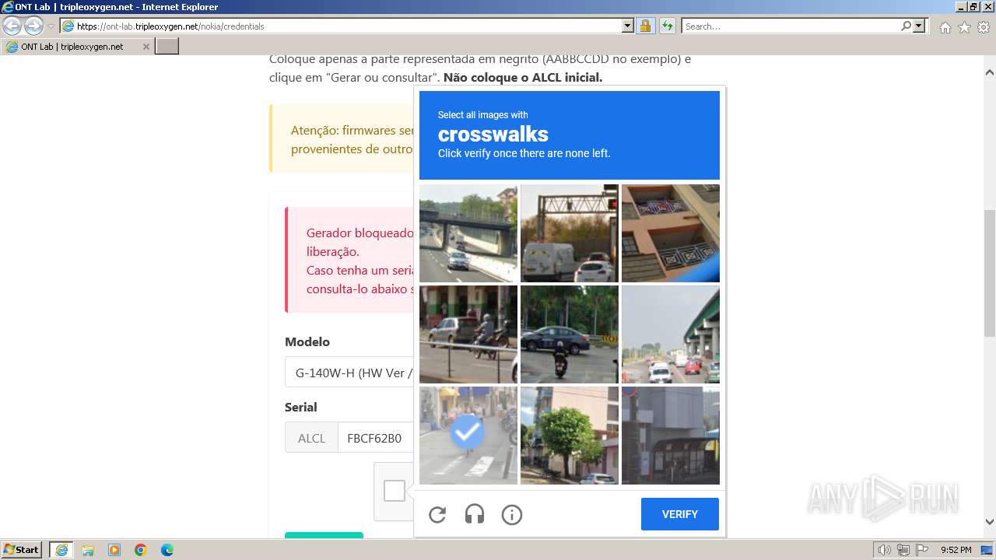Select the dark sedan with motorbike tile
Image resolution: width=996 pixels, height=560 pixels.
pyautogui.click(x=570, y=334)
